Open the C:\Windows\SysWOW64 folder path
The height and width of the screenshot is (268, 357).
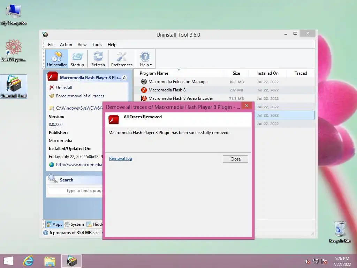tap(79, 108)
